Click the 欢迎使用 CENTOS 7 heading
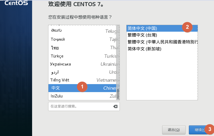214x136 pixels. tap(78, 4)
